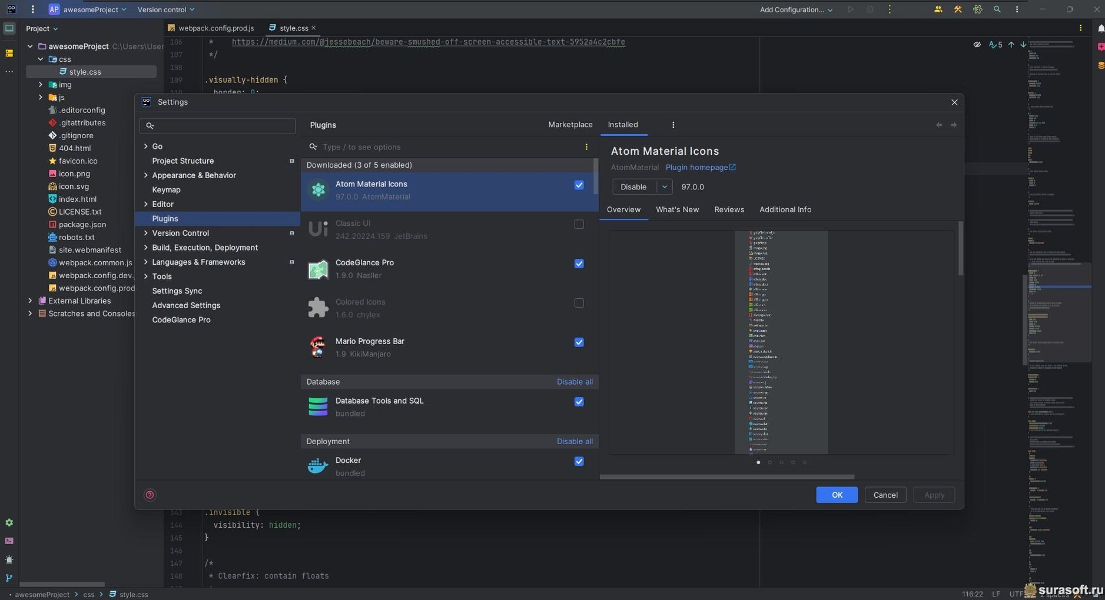1105x600 pixels.
Task: Click the Build hammer icon in toolbar
Action: pos(958,9)
